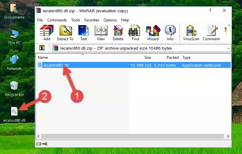Launch the Wizard tool
The image size is (242, 154).
(x=153, y=33)
